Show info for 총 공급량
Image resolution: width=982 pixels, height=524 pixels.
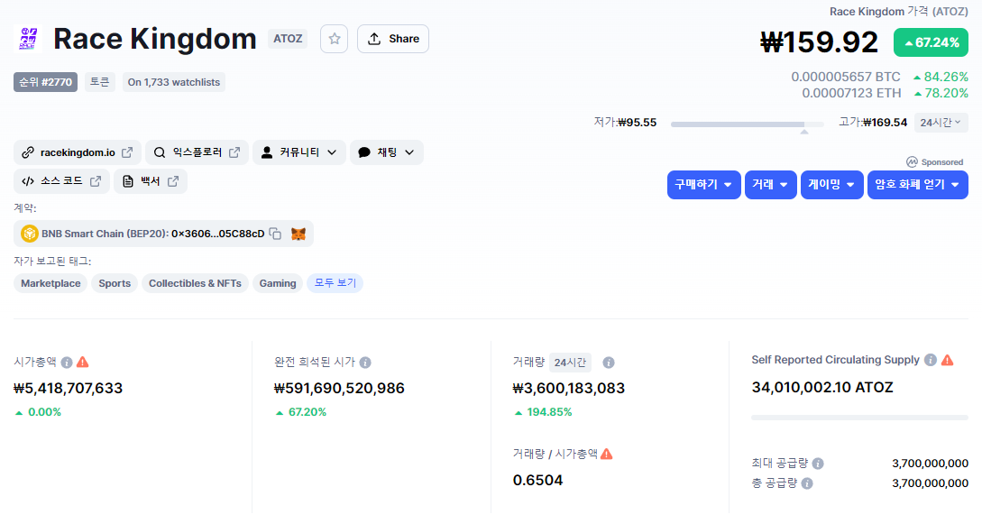point(807,483)
